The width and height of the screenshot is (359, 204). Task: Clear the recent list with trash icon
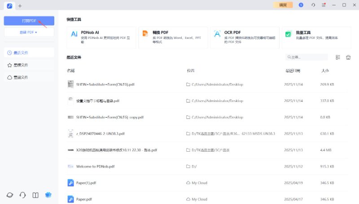coord(348,57)
